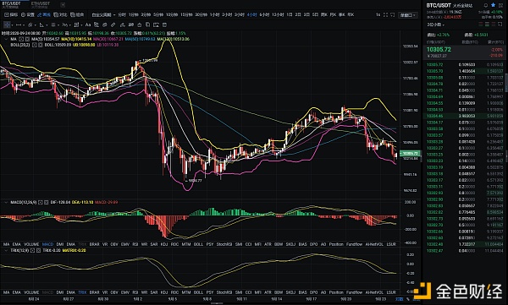
Task: Open the custom period dropdown
Action: pyautogui.click(x=103, y=15)
